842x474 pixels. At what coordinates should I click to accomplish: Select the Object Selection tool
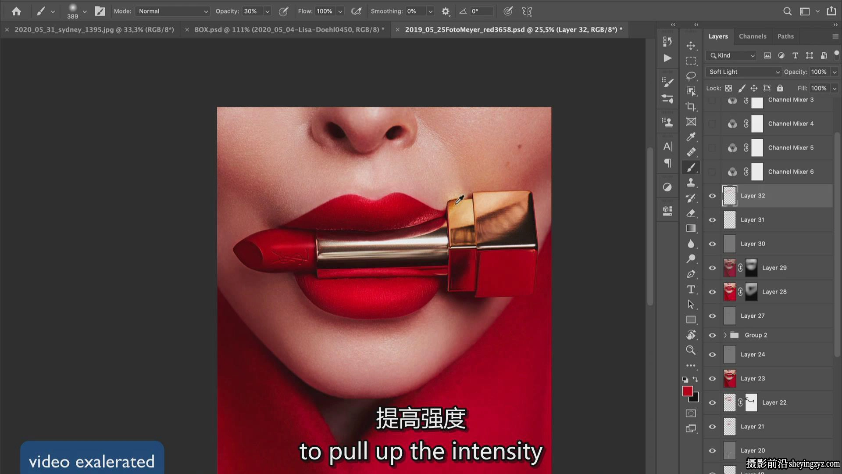(691, 91)
